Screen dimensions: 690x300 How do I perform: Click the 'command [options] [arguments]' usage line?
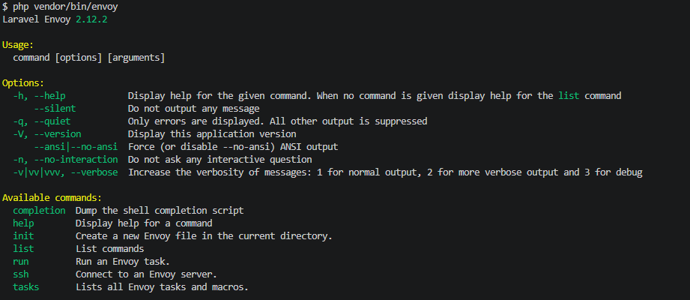click(x=89, y=58)
